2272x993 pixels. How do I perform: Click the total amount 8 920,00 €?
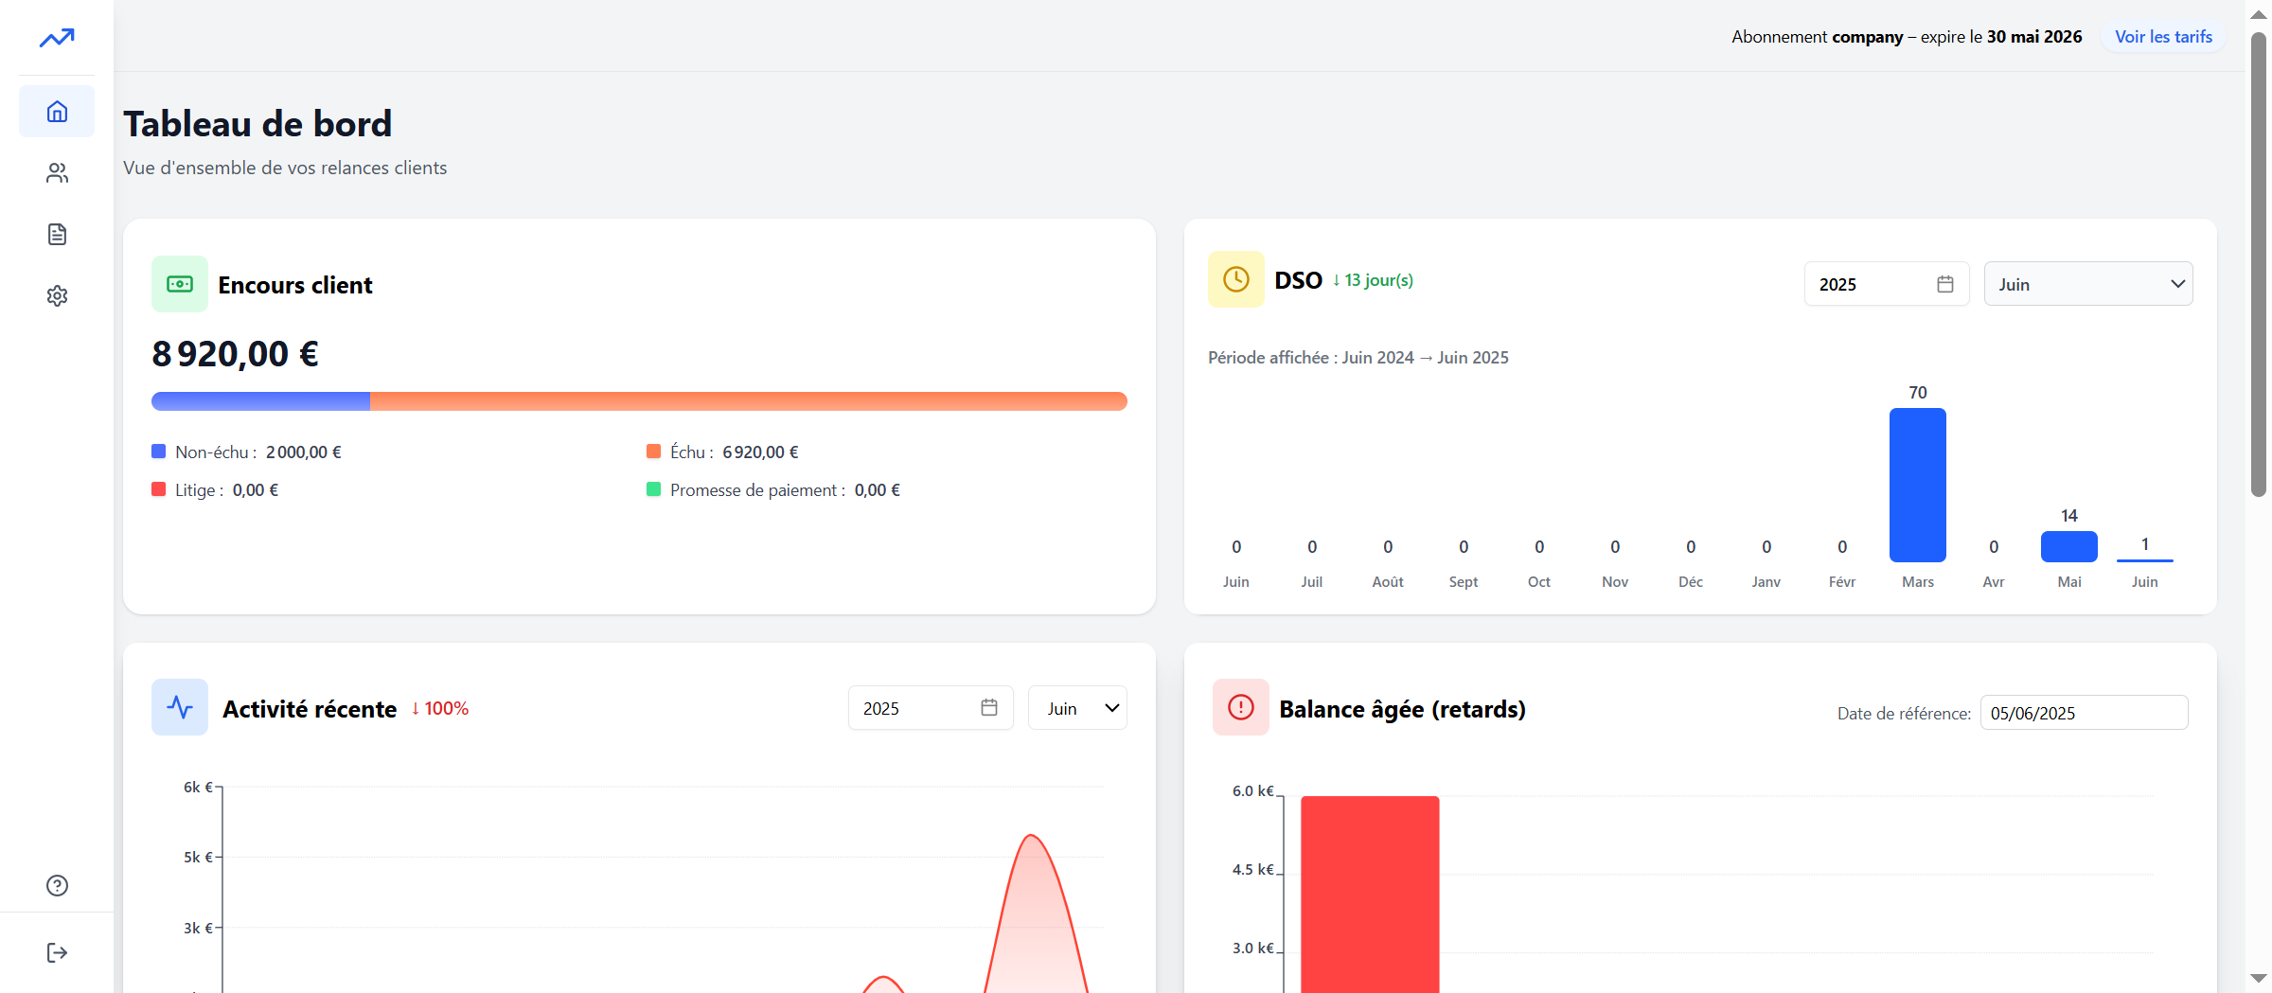point(235,354)
